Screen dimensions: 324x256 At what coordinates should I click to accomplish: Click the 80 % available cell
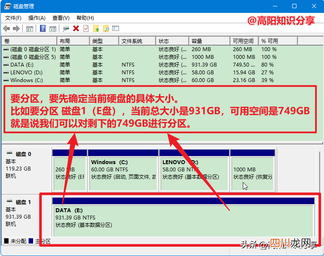267,65
